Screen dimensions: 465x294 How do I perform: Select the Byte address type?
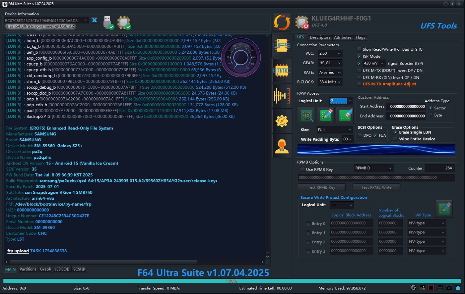pyautogui.click(x=431, y=115)
